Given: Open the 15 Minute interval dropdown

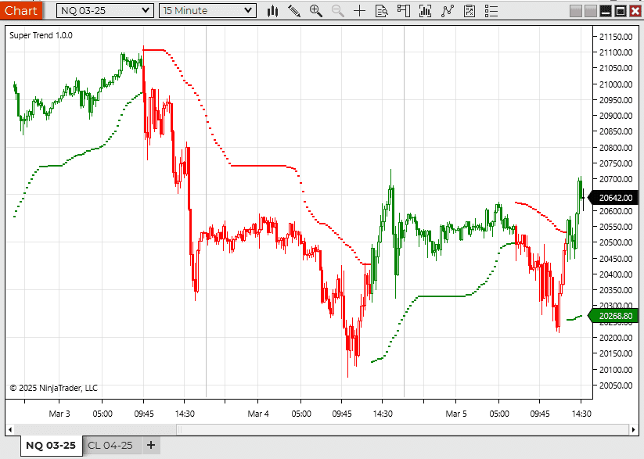Looking at the screenshot, I should 208,11.
